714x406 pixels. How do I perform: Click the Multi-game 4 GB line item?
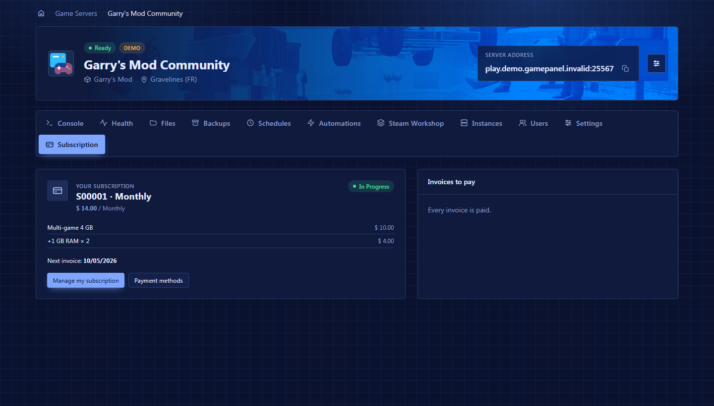point(221,228)
